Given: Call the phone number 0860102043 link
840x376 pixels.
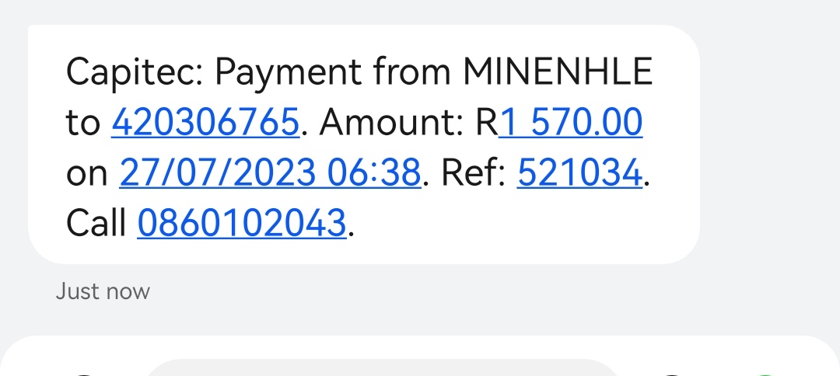Looking at the screenshot, I should pos(242,222).
